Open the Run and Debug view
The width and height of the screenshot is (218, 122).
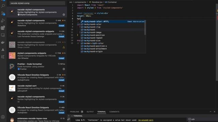(3, 21)
